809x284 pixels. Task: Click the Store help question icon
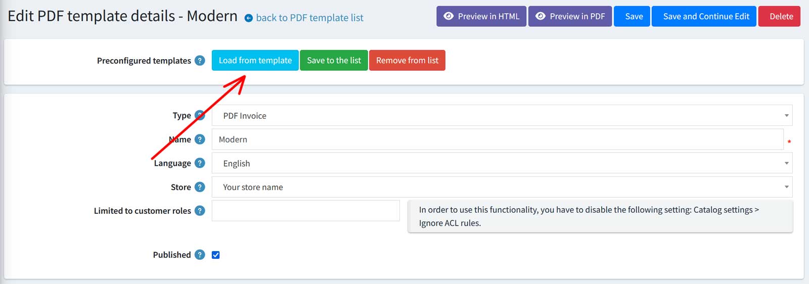[200, 187]
